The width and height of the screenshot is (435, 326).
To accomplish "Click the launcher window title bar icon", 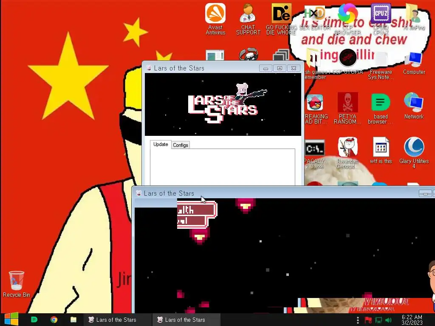I will tap(149, 68).
